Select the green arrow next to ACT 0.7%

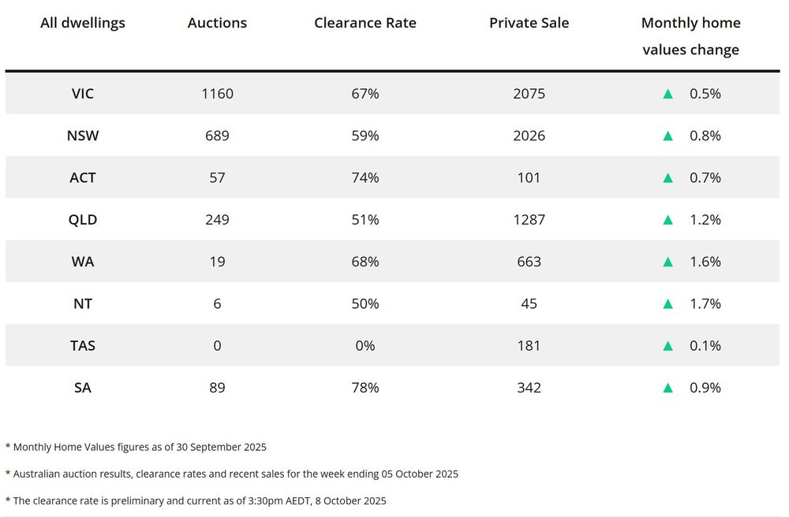[x=667, y=178]
